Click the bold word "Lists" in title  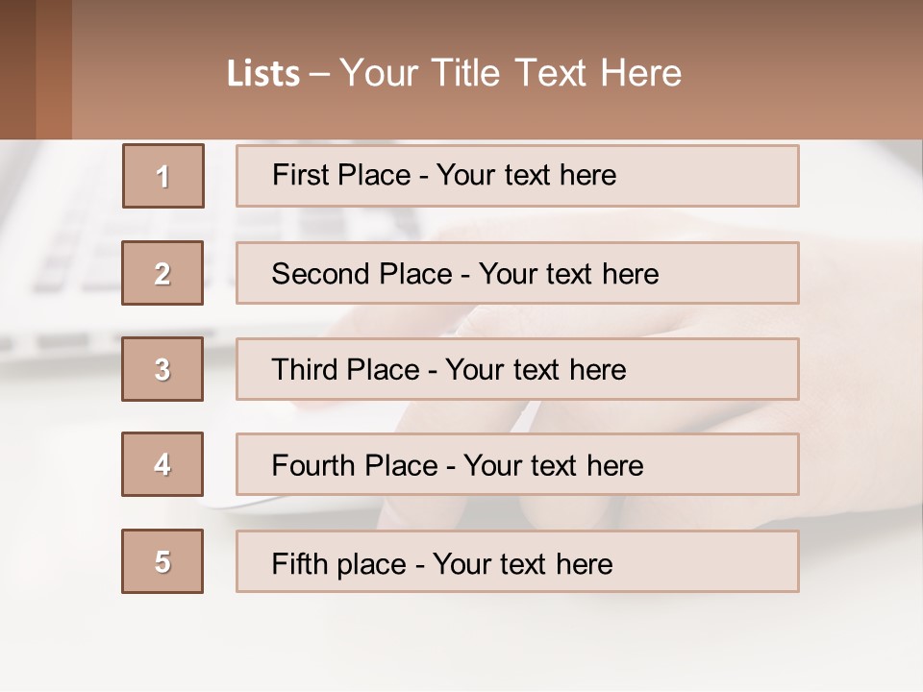pyautogui.click(x=262, y=74)
